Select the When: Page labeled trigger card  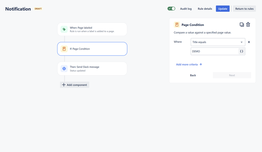[92, 29]
